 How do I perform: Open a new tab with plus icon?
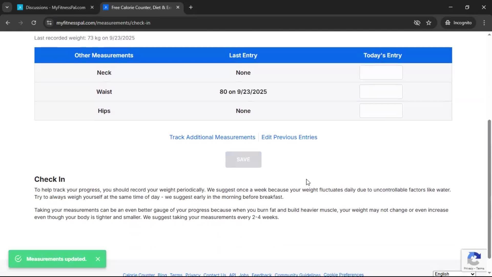tap(191, 7)
